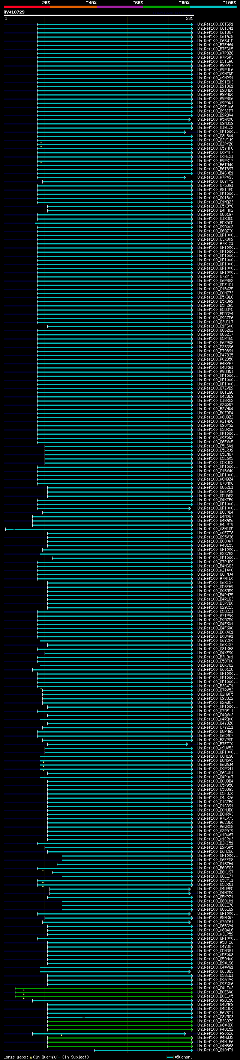Open hit UniRef100_C6TG91
The width and height of the screenshot is (240, 1060).
pos(215,24)
